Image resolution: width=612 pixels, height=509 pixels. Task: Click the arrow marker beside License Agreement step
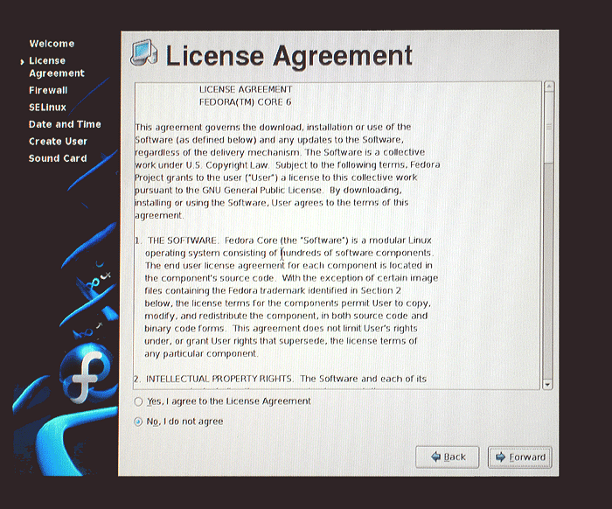pos(22,62)
